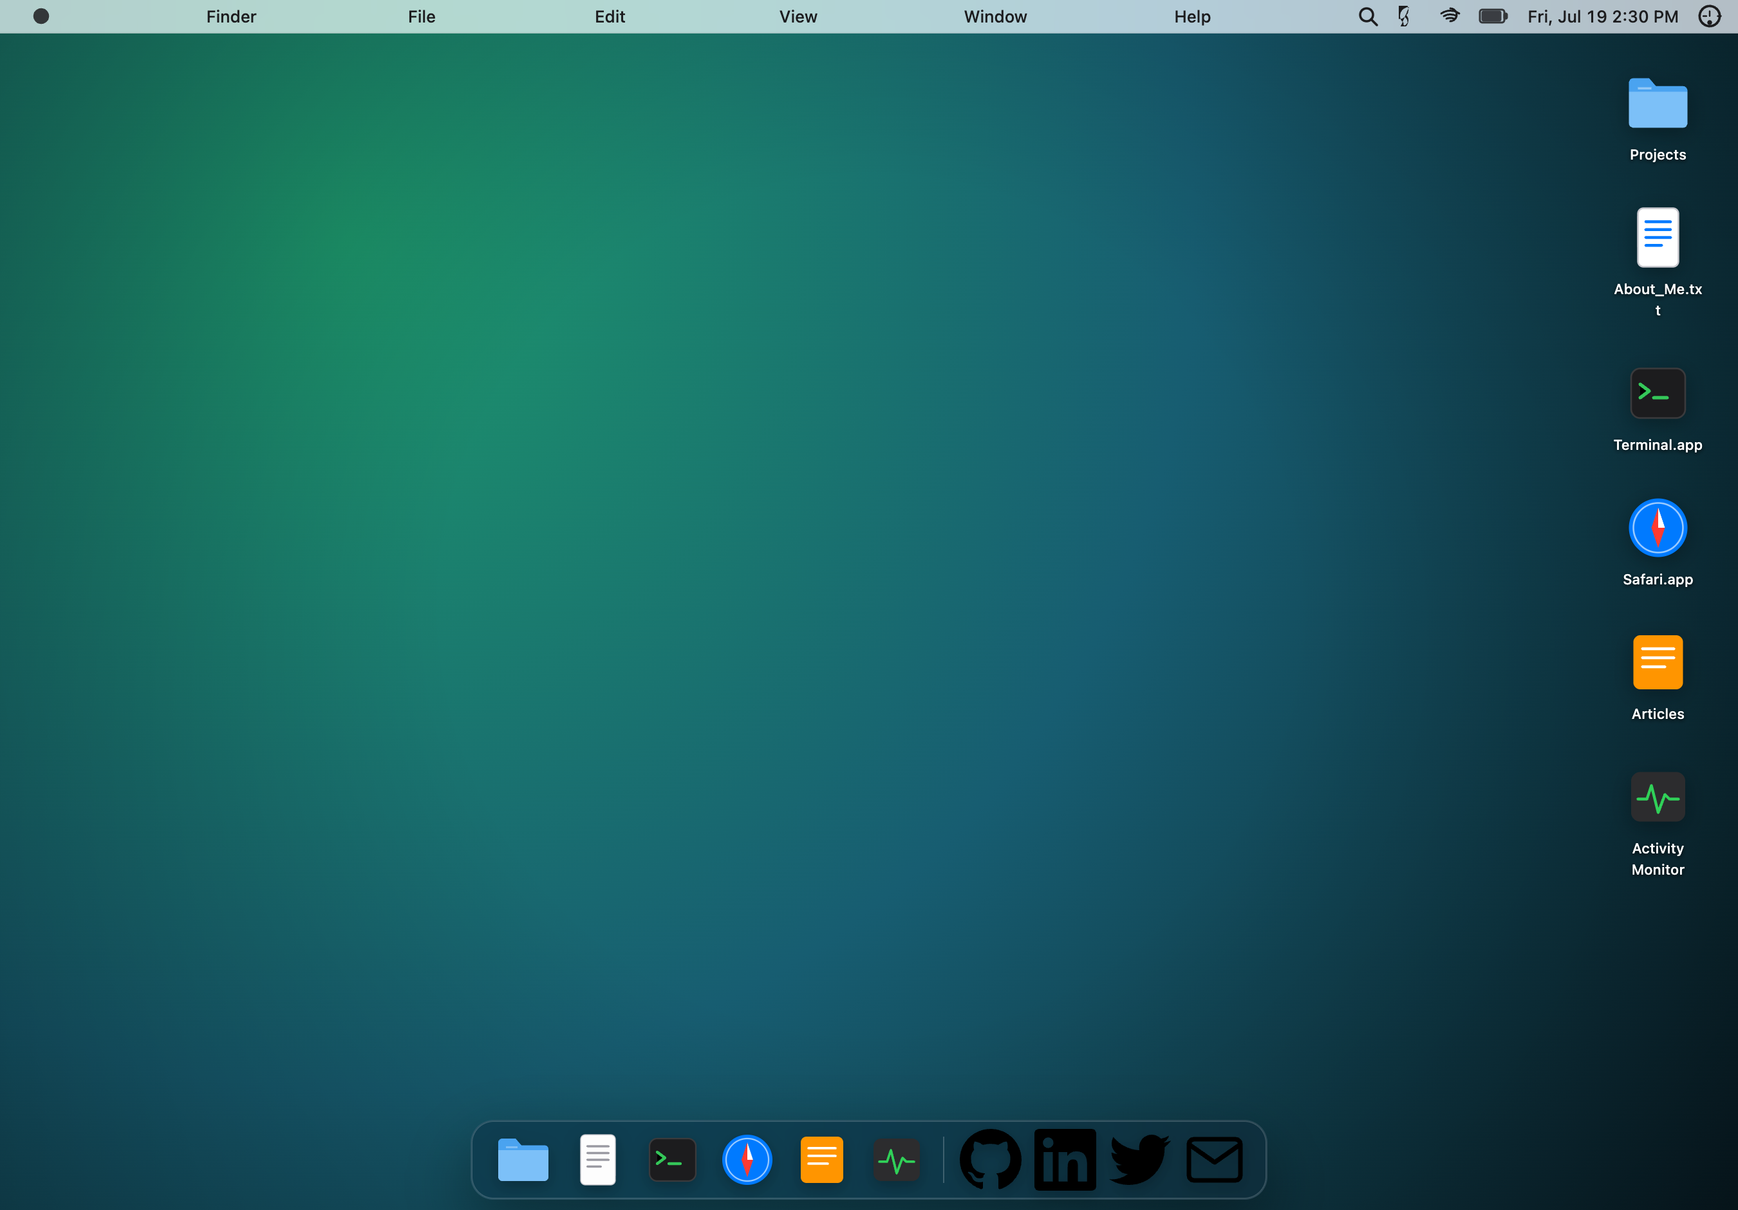Click the battery icon in the menu bar

tap(1493, 17)
